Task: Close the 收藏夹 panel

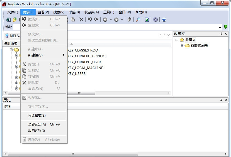Action: coord(226,34)
